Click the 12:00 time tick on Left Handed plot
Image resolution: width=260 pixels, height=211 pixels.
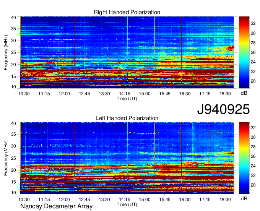point(64,200)
